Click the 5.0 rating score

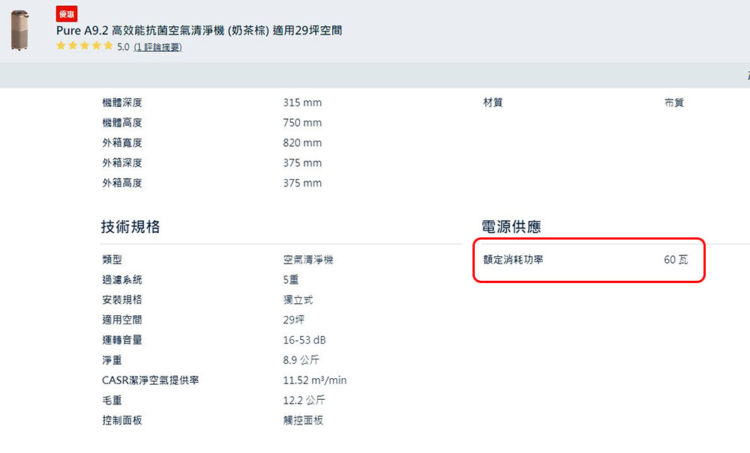(x=123, y=46)
